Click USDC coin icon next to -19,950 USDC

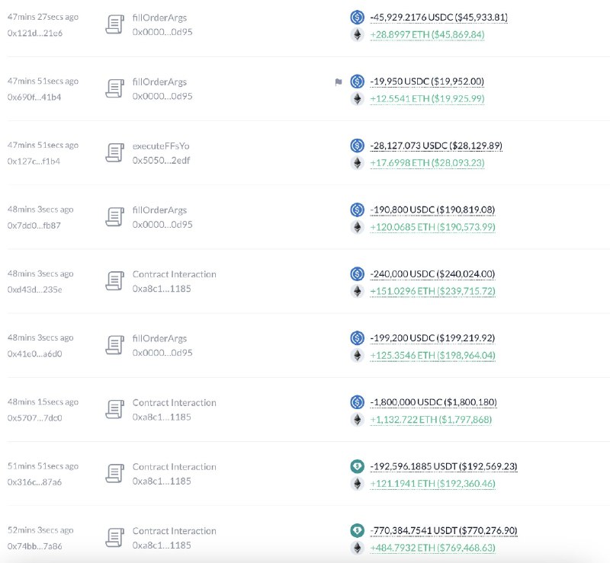tap(357, 82)
